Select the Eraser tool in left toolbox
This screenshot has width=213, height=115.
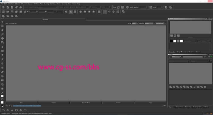coord(2,72)
